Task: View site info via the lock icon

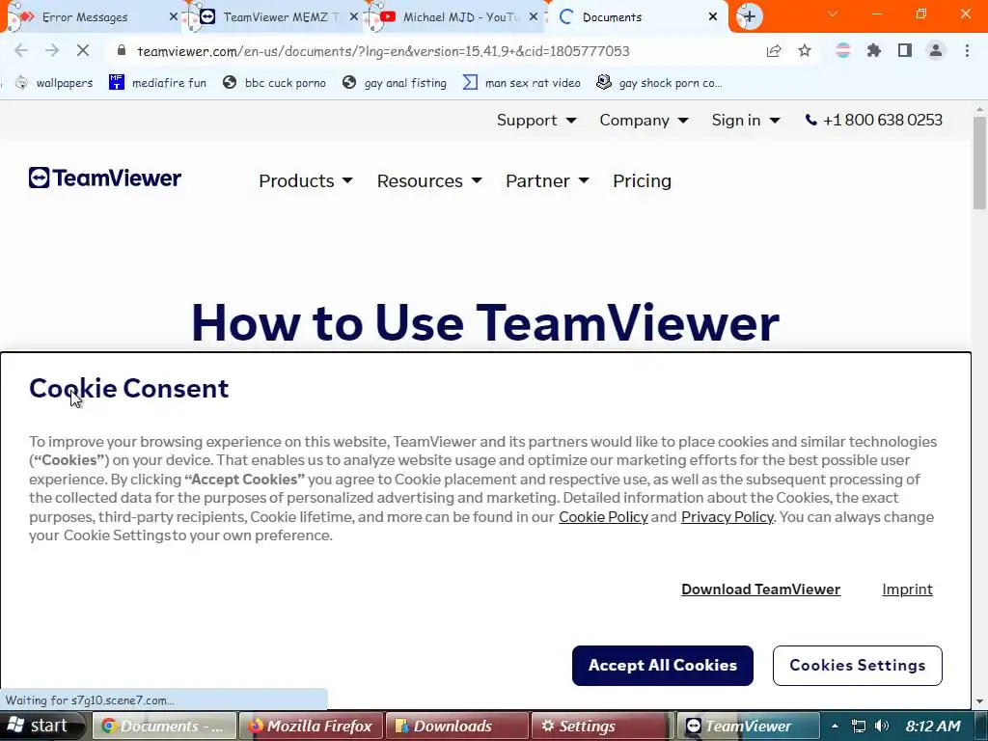Action: click(123, 51)
